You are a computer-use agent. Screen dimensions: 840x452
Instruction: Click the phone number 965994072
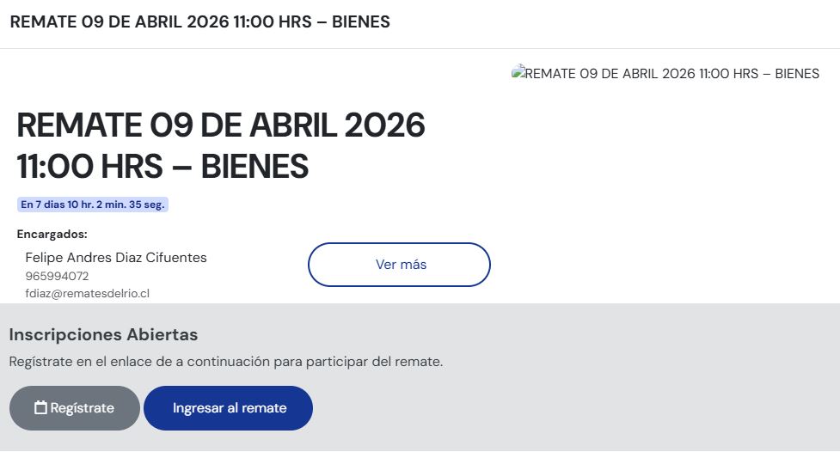(57, 276)
